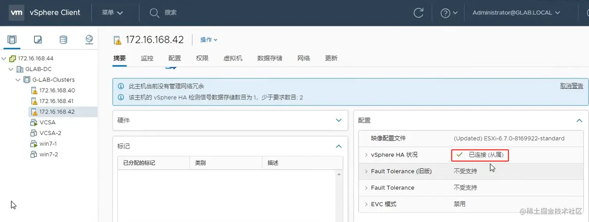Switch to the 数据存储 tab

tap(270, 58)
